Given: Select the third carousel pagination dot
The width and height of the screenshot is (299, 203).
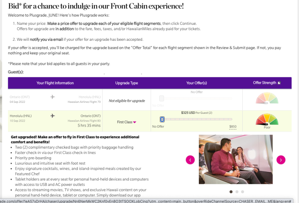Looking at the screenshot, I should 243,191.
